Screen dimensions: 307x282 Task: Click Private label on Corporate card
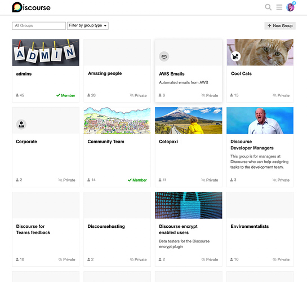tap(69, 180)
